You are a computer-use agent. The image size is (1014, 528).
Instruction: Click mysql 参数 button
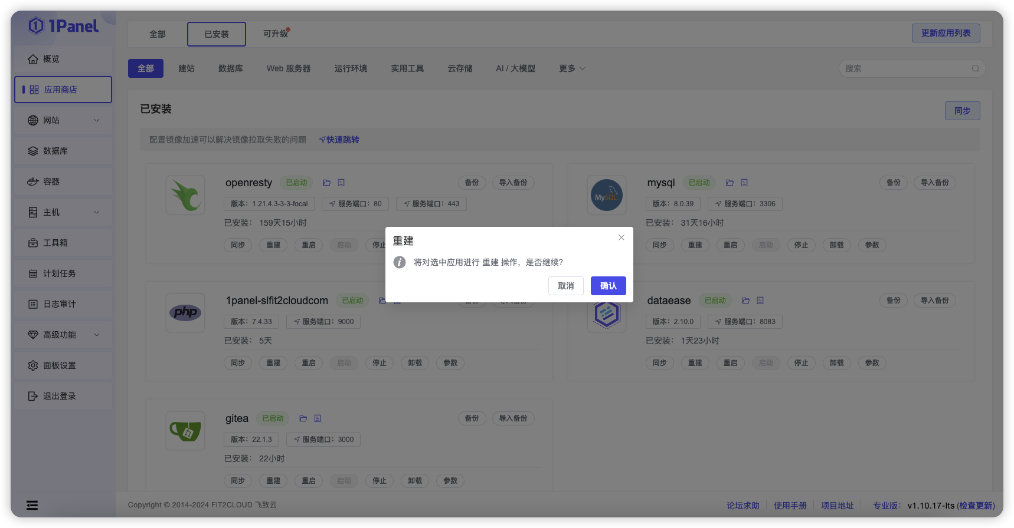(x=872, y=245)
